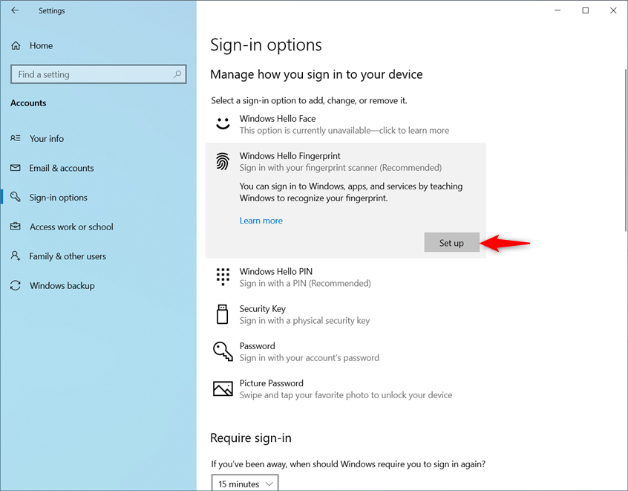Go back with the Settings back arrow
Viewport: 628px width, 491px height.
click(16, 10)
